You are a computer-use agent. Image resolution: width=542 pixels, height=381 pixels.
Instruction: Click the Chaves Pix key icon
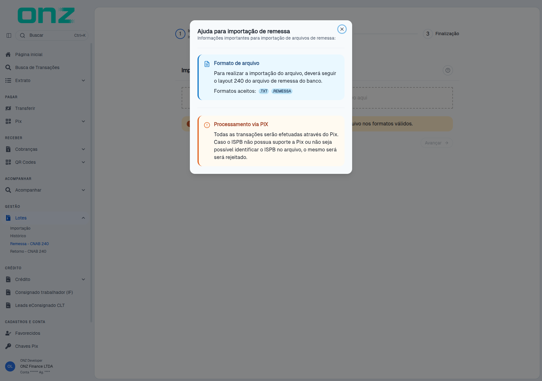click(8, 346)
